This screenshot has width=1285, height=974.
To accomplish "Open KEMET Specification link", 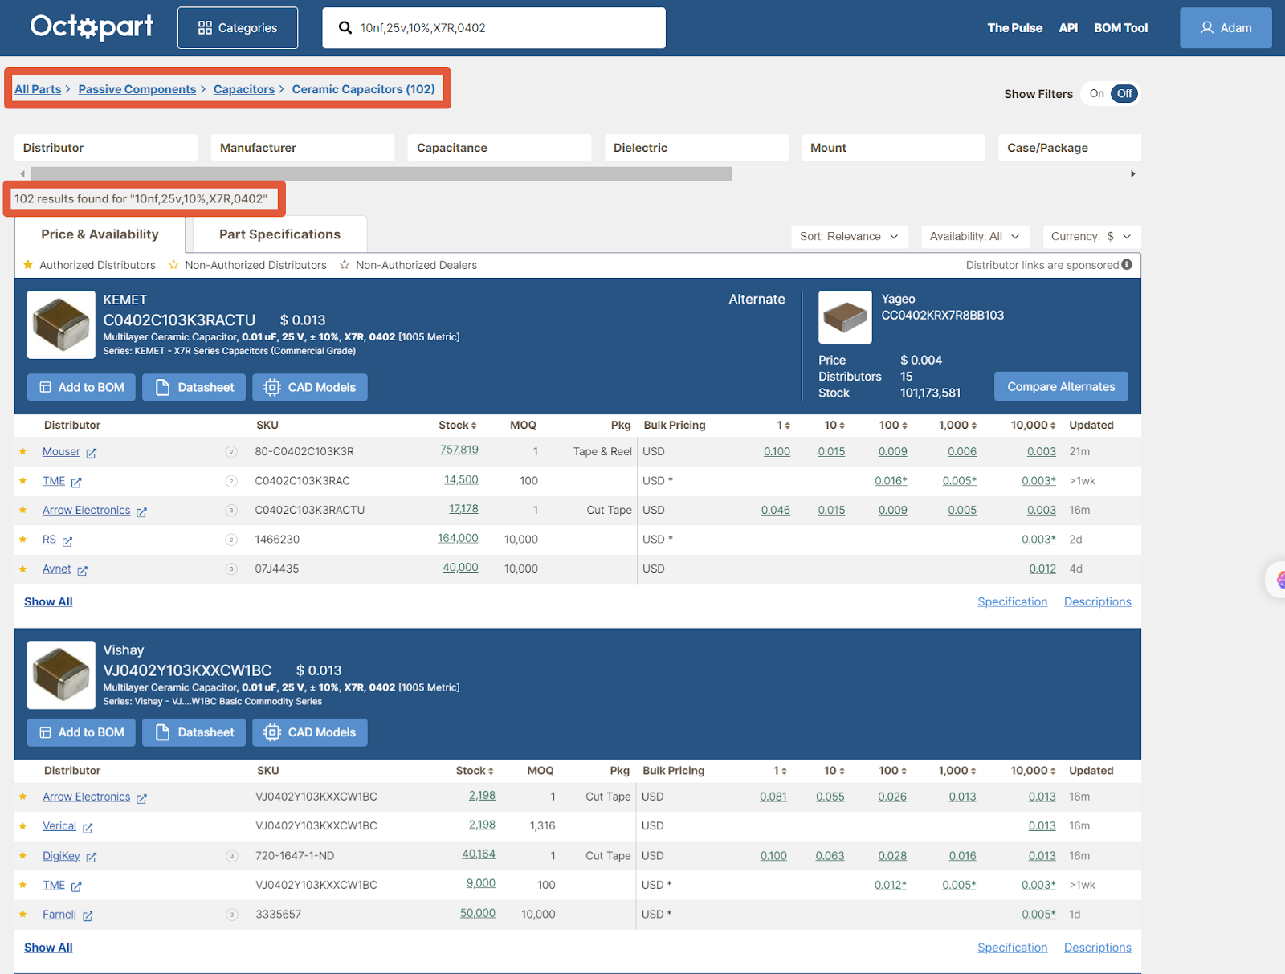I will pos(1012,601).
